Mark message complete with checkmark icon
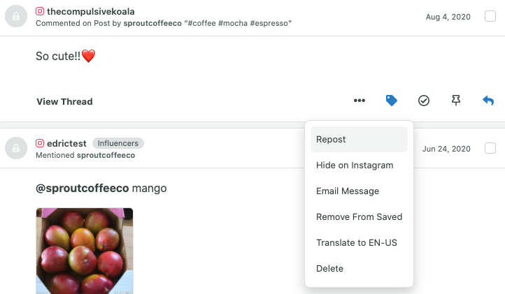Viewport: 505px width, 294px height. click(424, 101)
